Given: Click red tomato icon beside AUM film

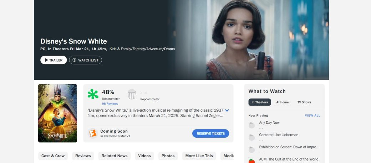Looking at the screenshot, I should point(251,161).
